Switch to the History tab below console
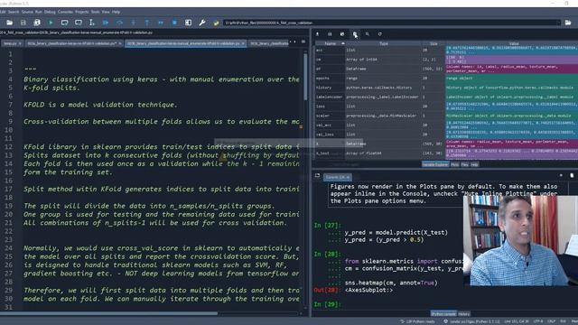 tap(463, 314)
